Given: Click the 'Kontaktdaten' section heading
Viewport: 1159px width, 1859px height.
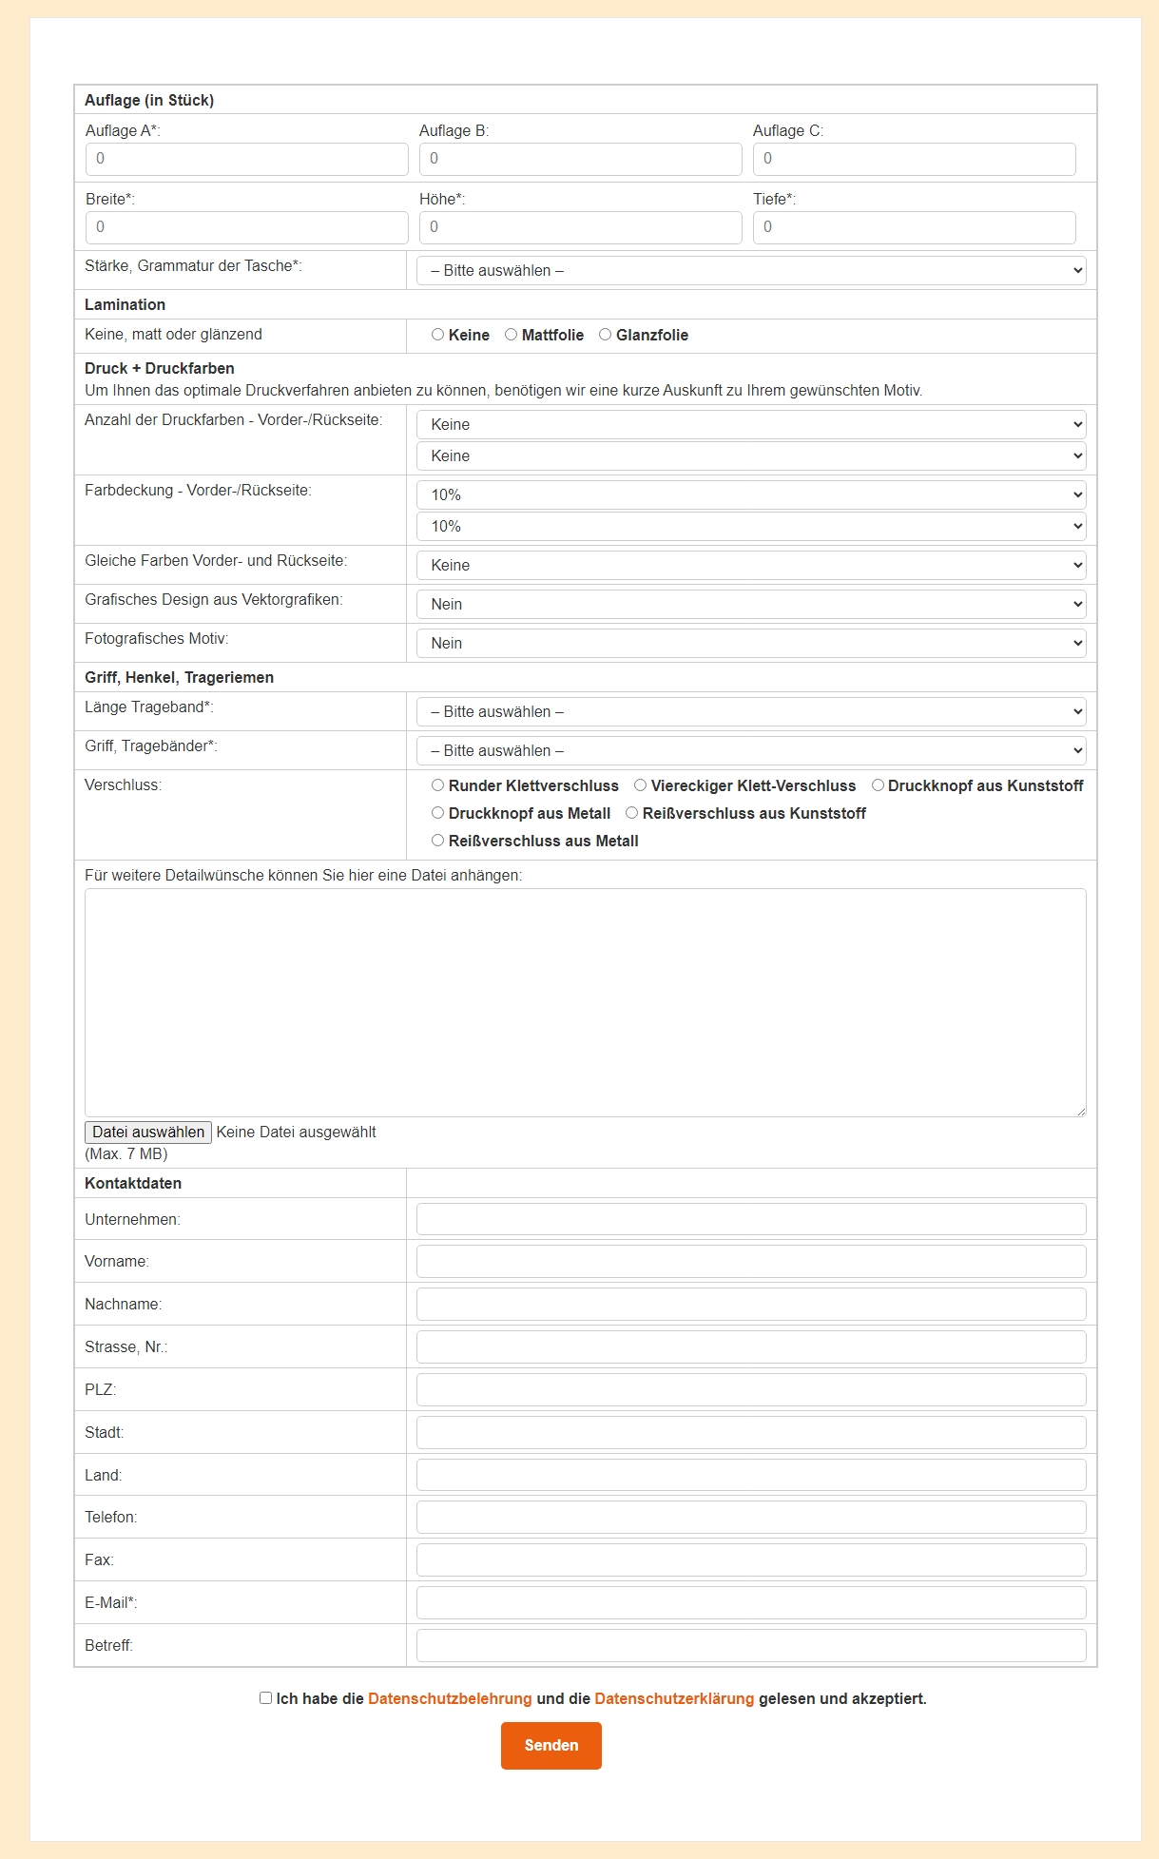Looking at the screenshot, I should coord(133,1183).
